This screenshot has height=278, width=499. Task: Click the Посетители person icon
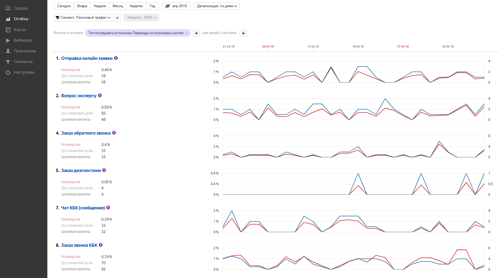pos(8,51)
